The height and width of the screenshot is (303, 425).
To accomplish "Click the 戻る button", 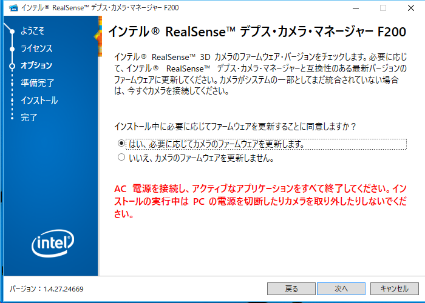I will point(291,288).
